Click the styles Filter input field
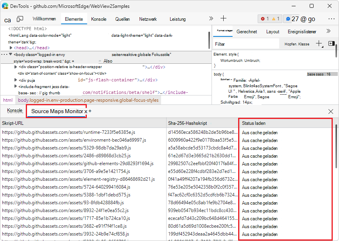 pos(246,44)
